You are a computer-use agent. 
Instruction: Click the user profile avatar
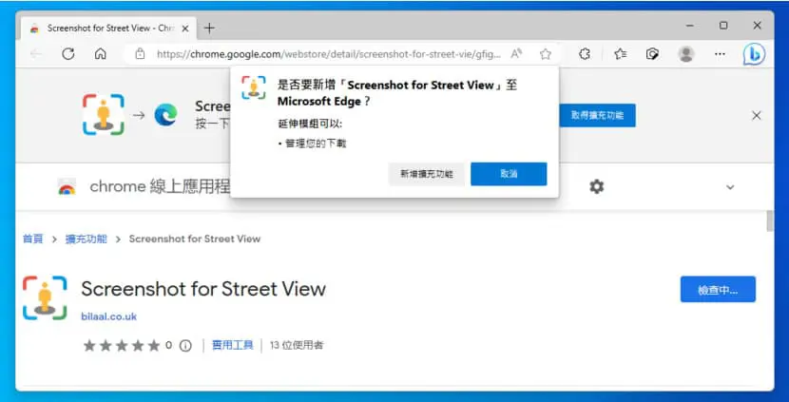686,54
